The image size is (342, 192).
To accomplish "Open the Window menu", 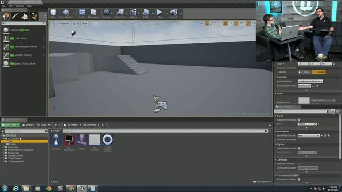I will click(20, 6).
